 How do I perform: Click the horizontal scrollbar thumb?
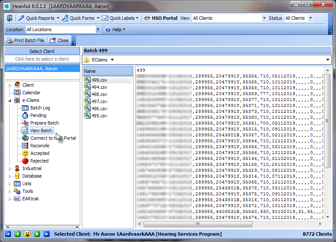point(198,224)
